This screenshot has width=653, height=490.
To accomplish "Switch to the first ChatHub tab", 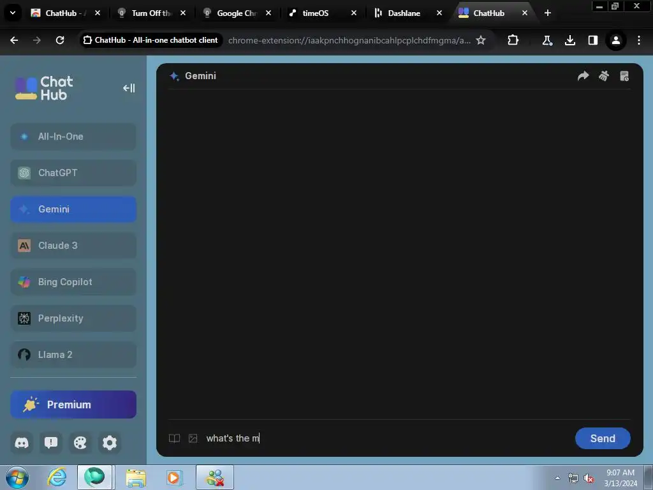I will click(61, 13).
